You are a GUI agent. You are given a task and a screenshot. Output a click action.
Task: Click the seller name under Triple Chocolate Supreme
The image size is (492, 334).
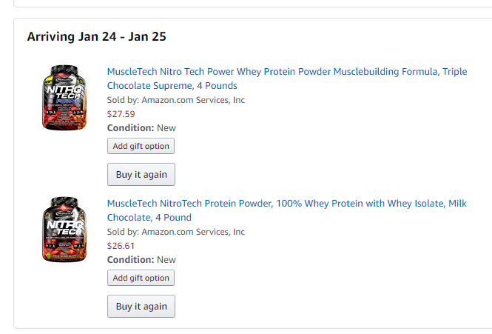tap(193, 100)
